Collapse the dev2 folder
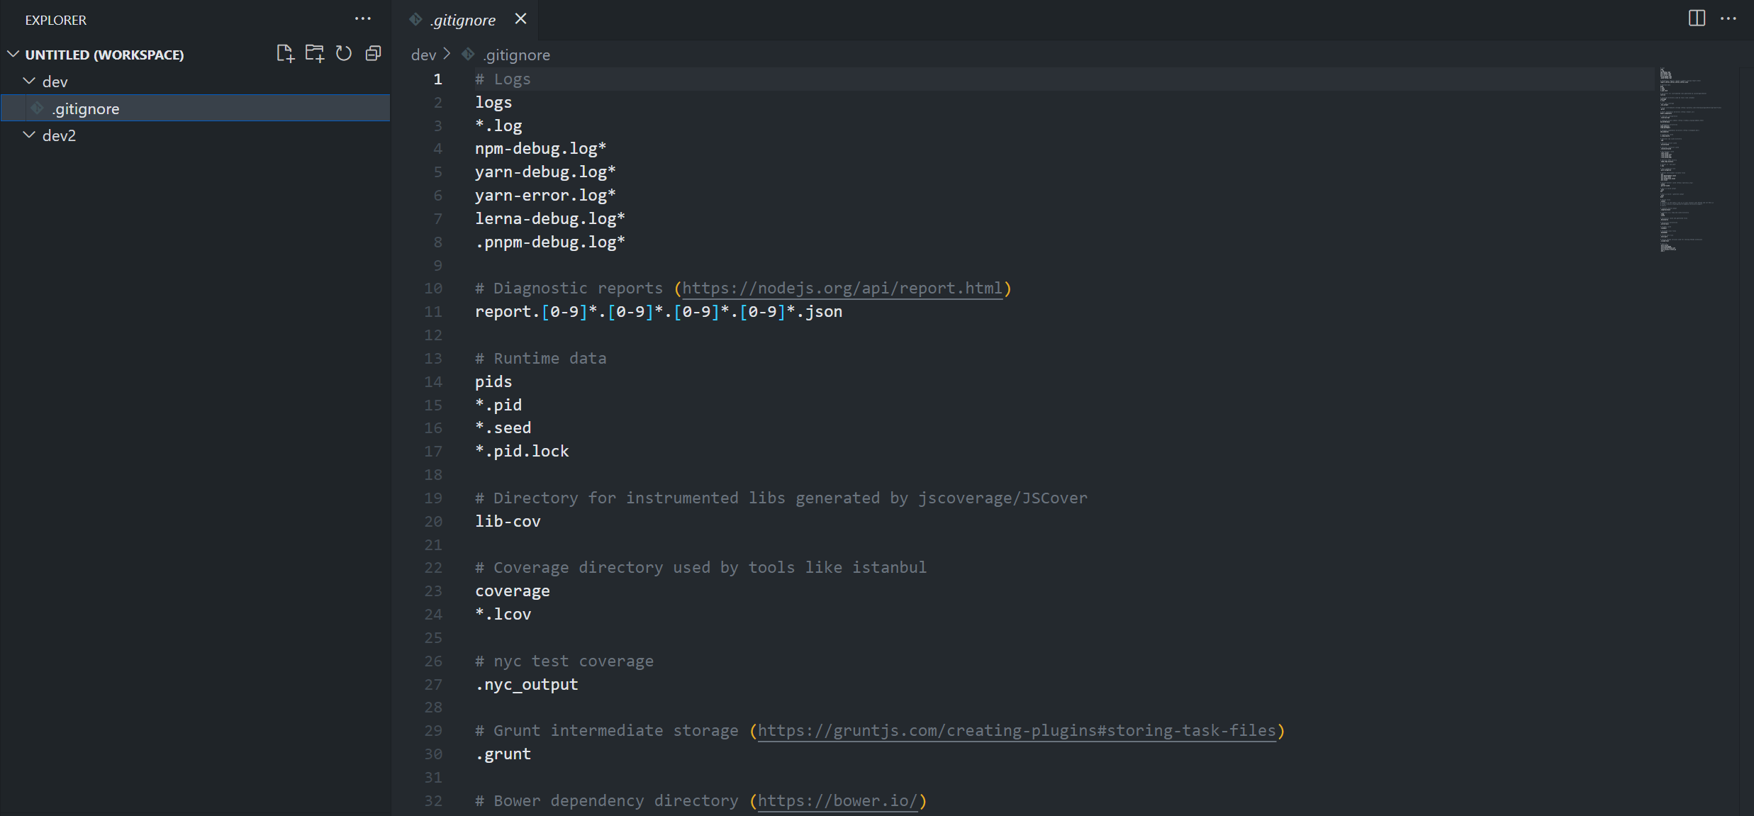Viewport: 1754px width, 816px height. 30,135
